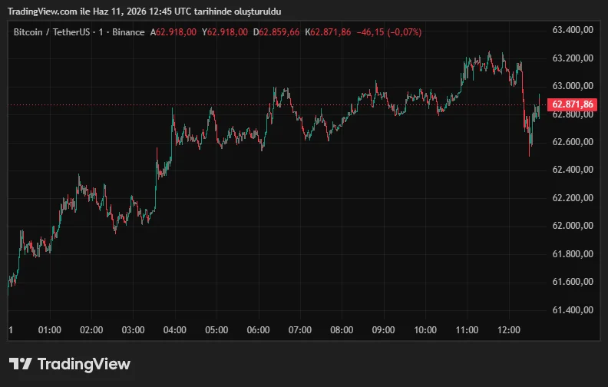Click the close value K62.871,86
Viewport: 608px width, 387px height.
328,32
